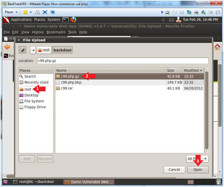Click the file list vertical scrollbar

[207, 110]
